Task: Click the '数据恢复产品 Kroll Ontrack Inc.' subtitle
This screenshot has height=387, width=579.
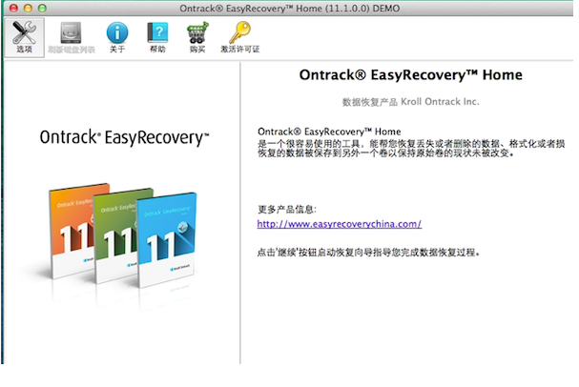Action: click(410, 102)
